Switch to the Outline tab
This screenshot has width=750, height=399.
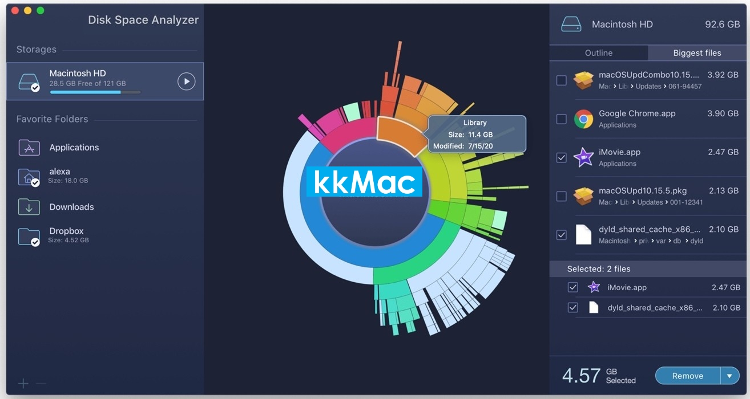point(599,53)
